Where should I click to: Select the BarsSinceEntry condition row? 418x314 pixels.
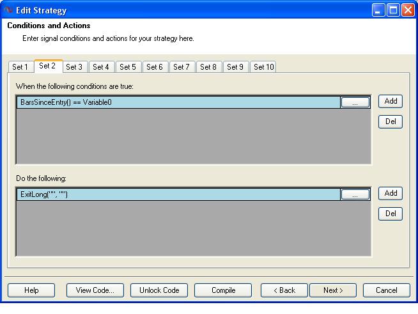click(x=178, y=102)
